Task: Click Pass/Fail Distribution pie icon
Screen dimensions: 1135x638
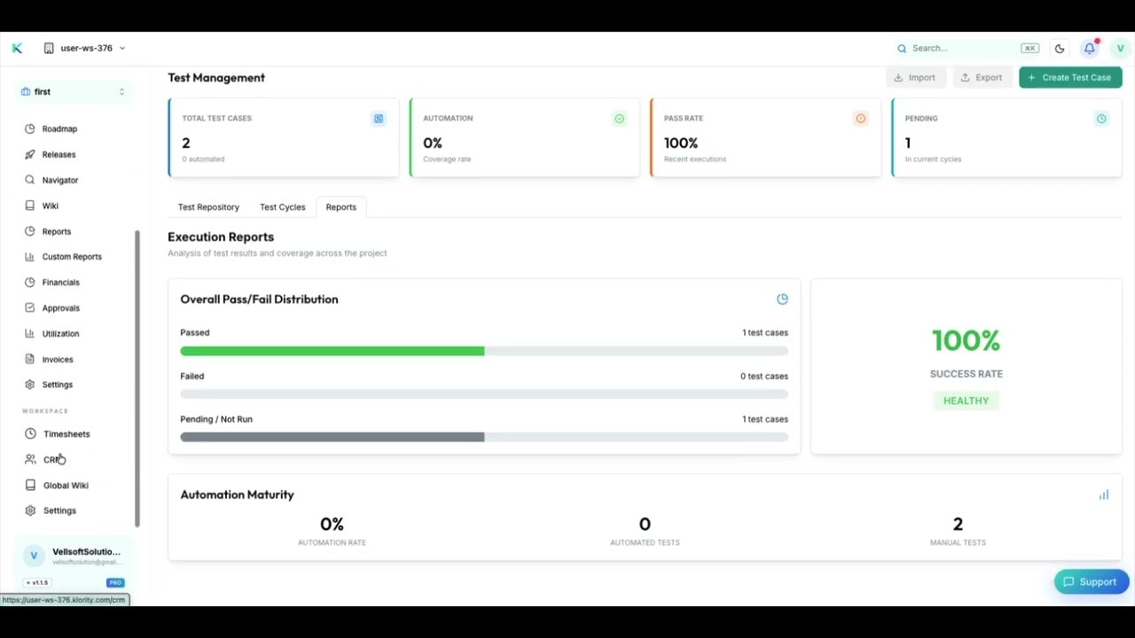Action: (782, 300)
